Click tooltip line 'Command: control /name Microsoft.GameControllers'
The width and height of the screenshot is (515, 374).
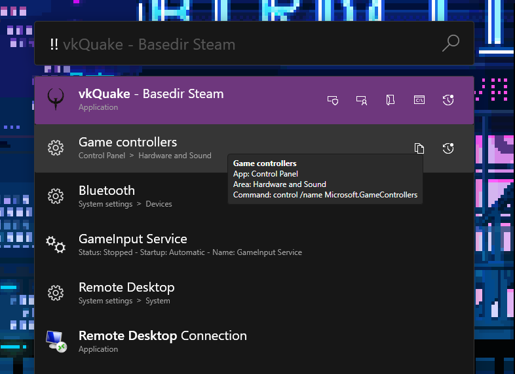click(325, 195)
